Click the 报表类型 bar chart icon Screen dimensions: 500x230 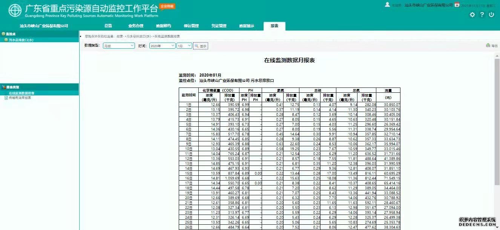click(4, 87)
